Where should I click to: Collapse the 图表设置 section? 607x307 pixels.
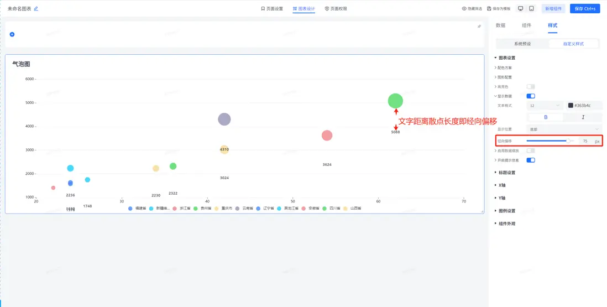(505, 58)
